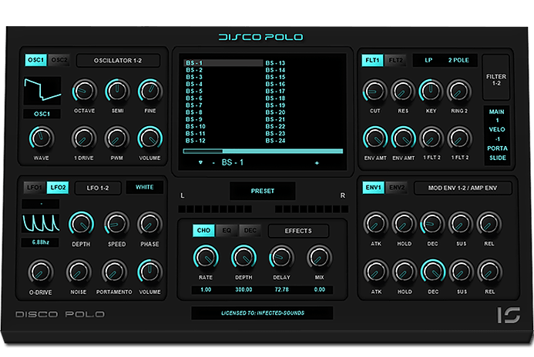Click the oscillator OCTAVE knob
The width and height of the screenshot is (534, 357).
[84, 92]
